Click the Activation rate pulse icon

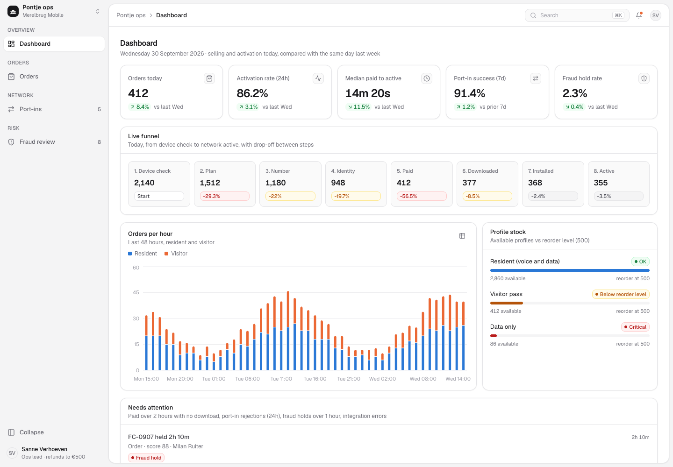[x=318, y=78]
